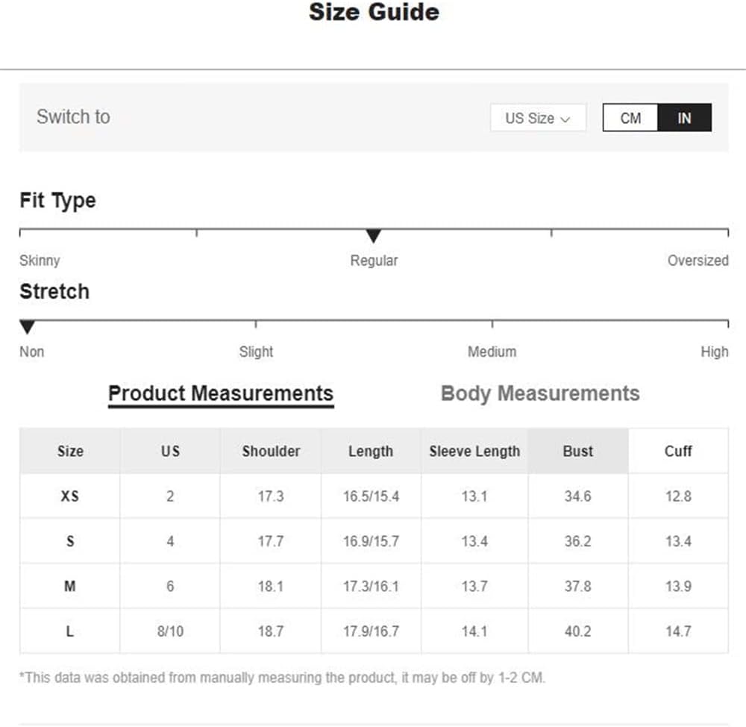This screenshot has height=727, width=746.
Task: Click the Length column header
Action: [371, 451]
